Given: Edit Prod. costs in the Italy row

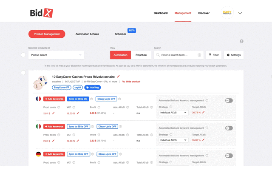Looking at the screenshot, I should tap(53, 141).
